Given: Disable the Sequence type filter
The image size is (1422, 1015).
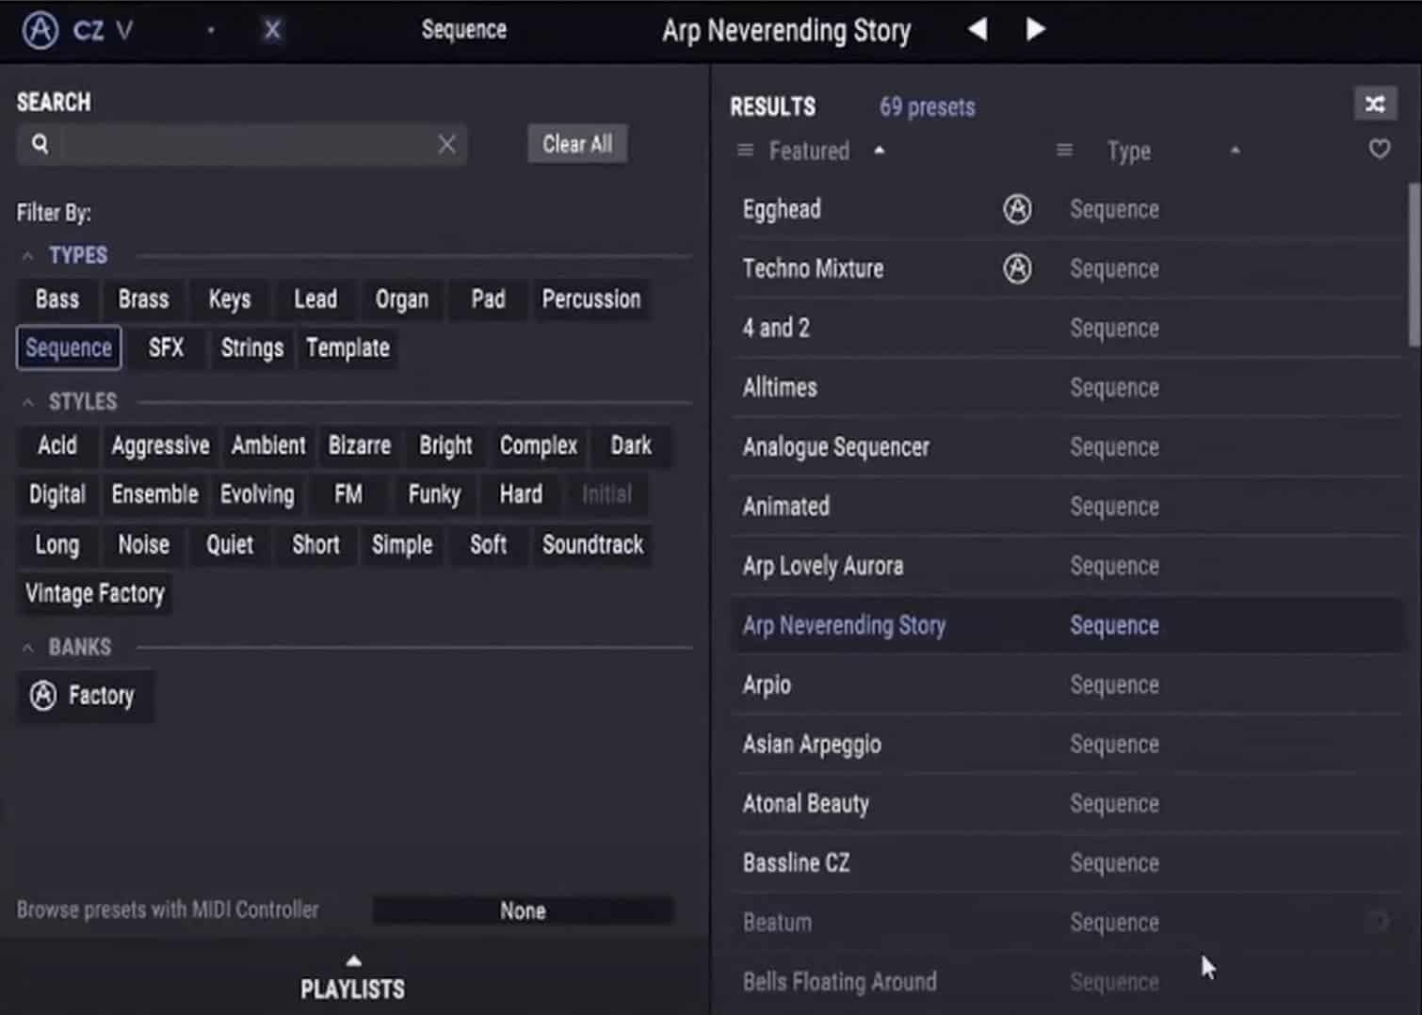Looking at the screenshot, I should point(68,347).
